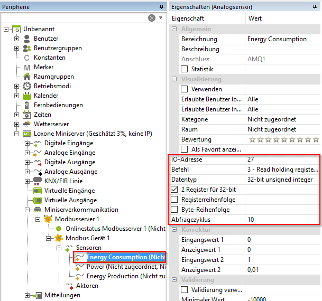Viewport: 322px width, 301px height.
Task: Expand the Betriebsmodi node
Action: click(x=16, y=86)
